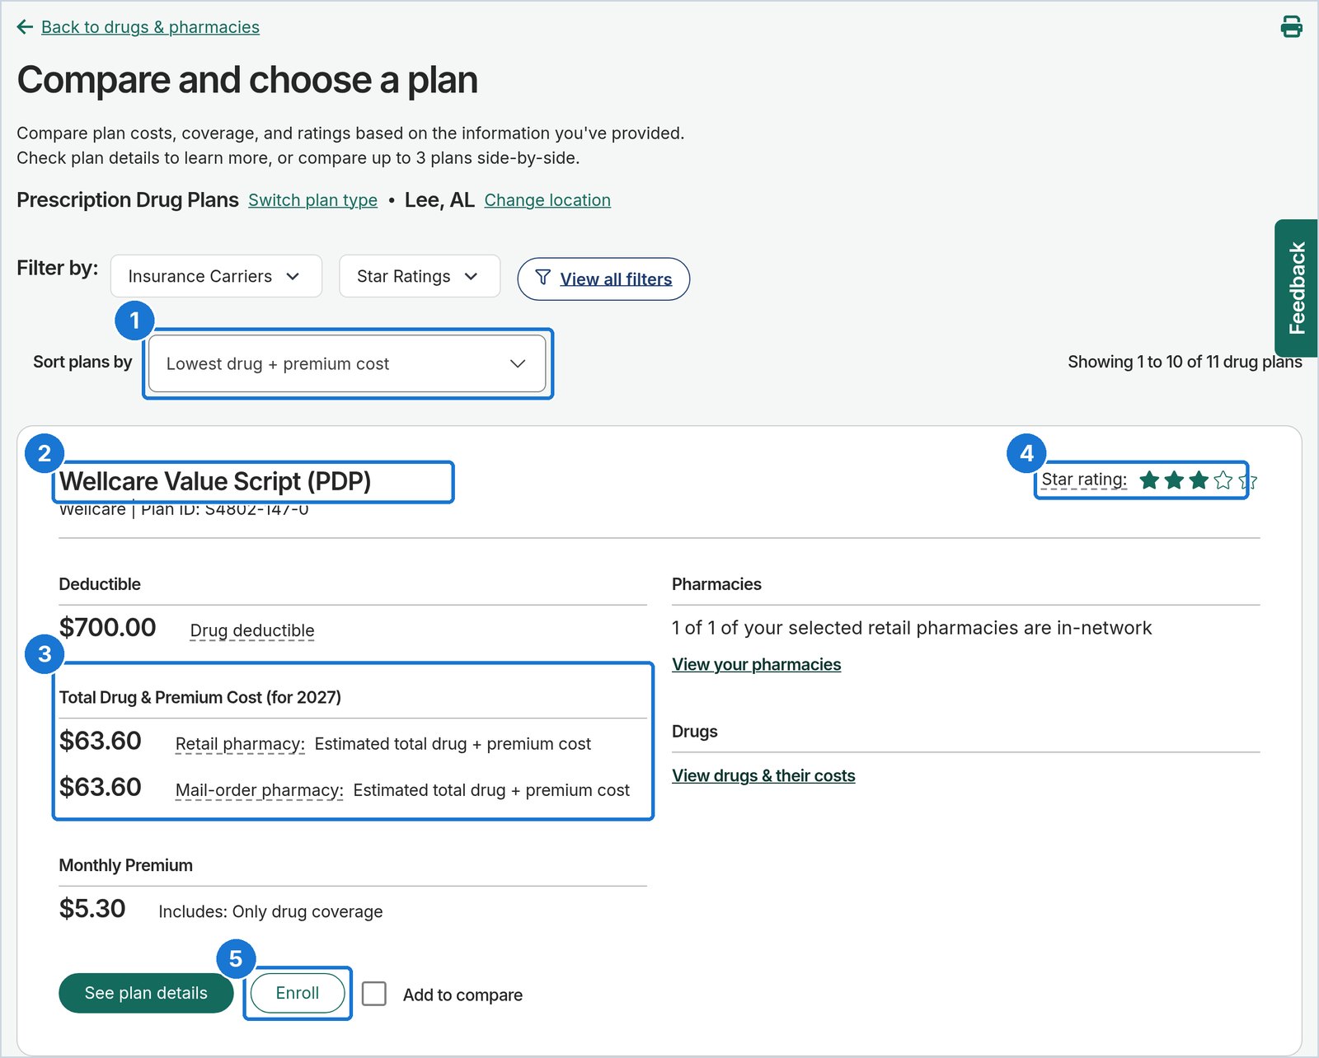Image resolution: width=1319 pixels, height=1058 pixels.
Task: Click the Monthly Premium heading
Action: [126, 865]
